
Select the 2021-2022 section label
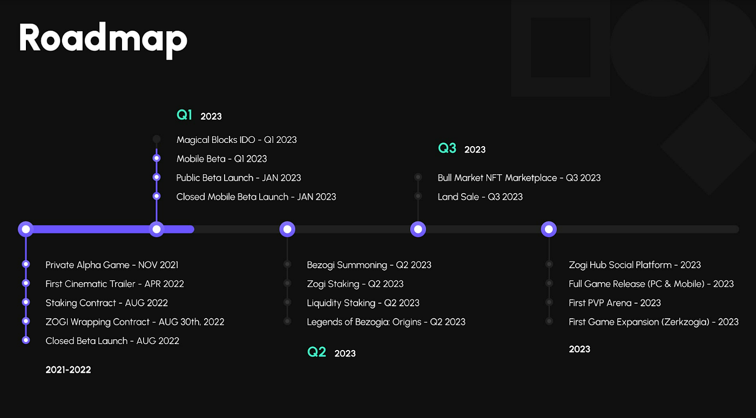[68, 369]
